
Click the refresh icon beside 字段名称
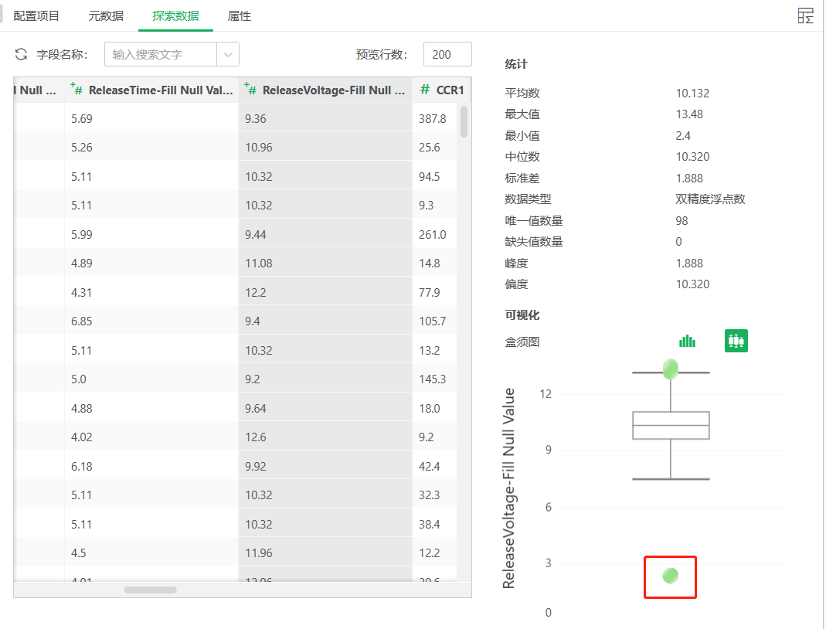tap(20, 54)
